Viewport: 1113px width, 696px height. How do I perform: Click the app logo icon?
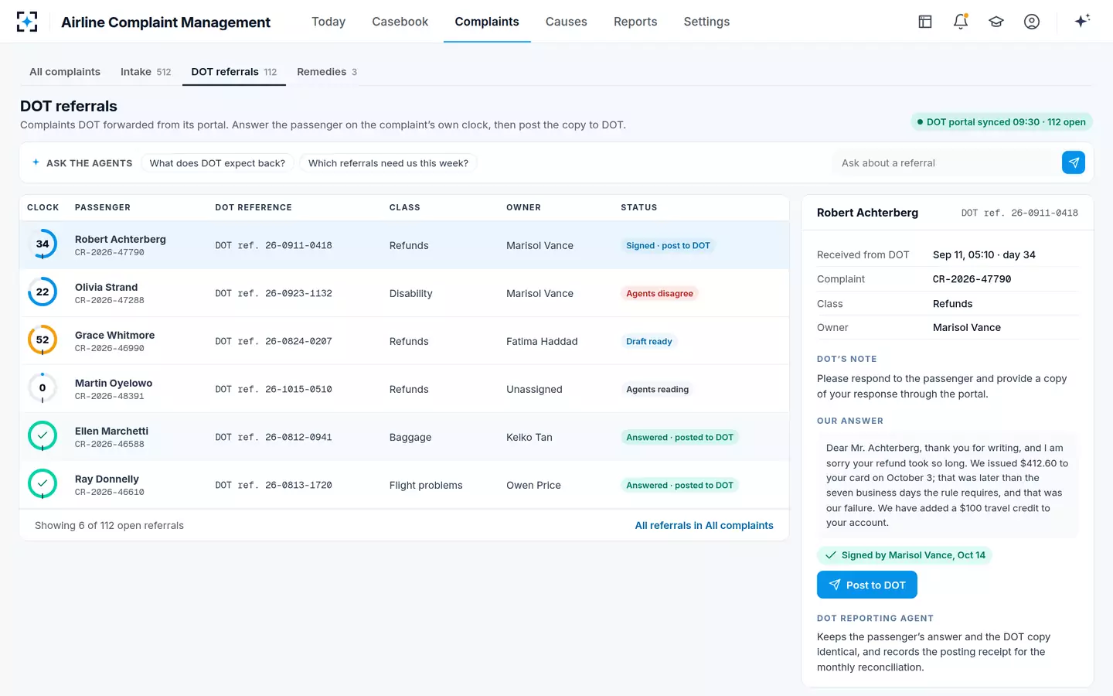click(27, 22)
